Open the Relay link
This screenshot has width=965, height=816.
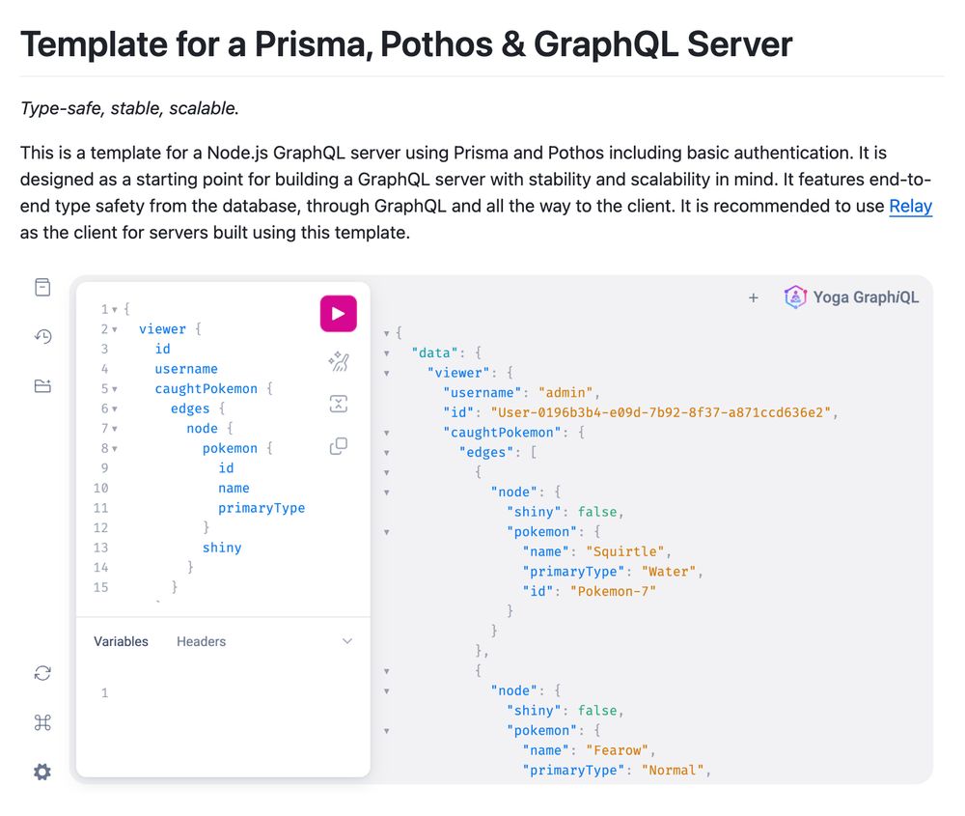pos(910,206)
